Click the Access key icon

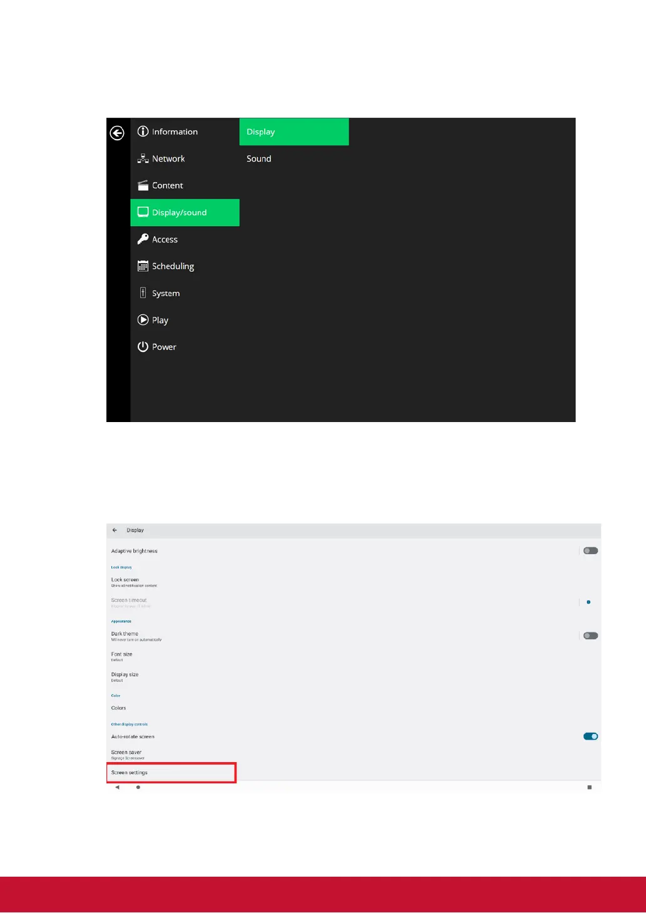143,239
